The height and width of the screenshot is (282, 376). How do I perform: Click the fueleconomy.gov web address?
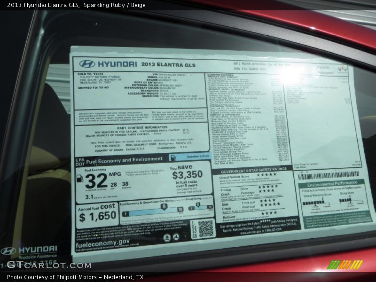(x=102, y=243)
